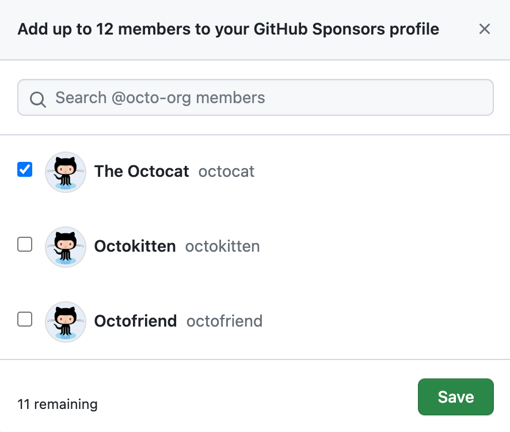510x432 pixels.
Task: Click the magnifying glass search icon
Action: pos(37,98)
